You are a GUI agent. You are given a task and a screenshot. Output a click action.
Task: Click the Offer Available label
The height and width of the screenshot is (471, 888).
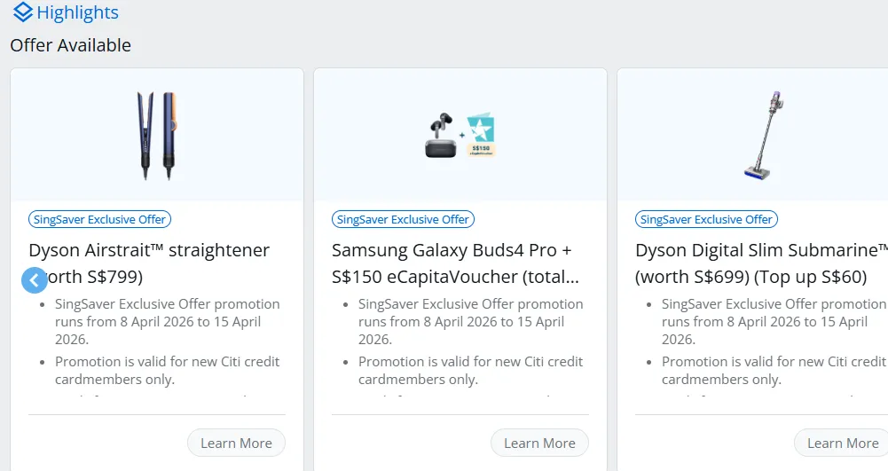coord(70,45)
